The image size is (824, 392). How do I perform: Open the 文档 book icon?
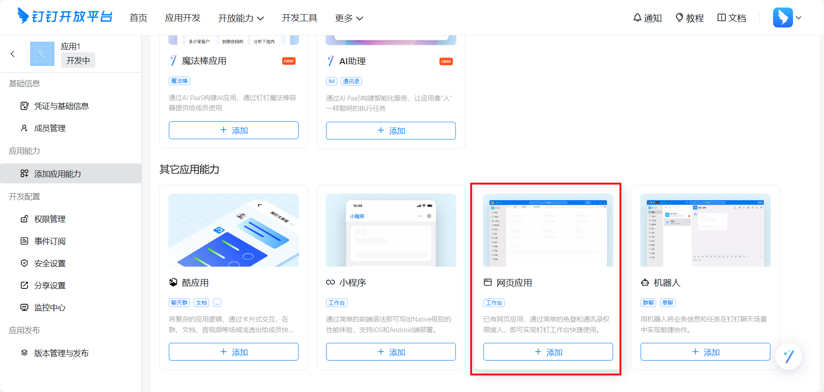click(722, 18)
